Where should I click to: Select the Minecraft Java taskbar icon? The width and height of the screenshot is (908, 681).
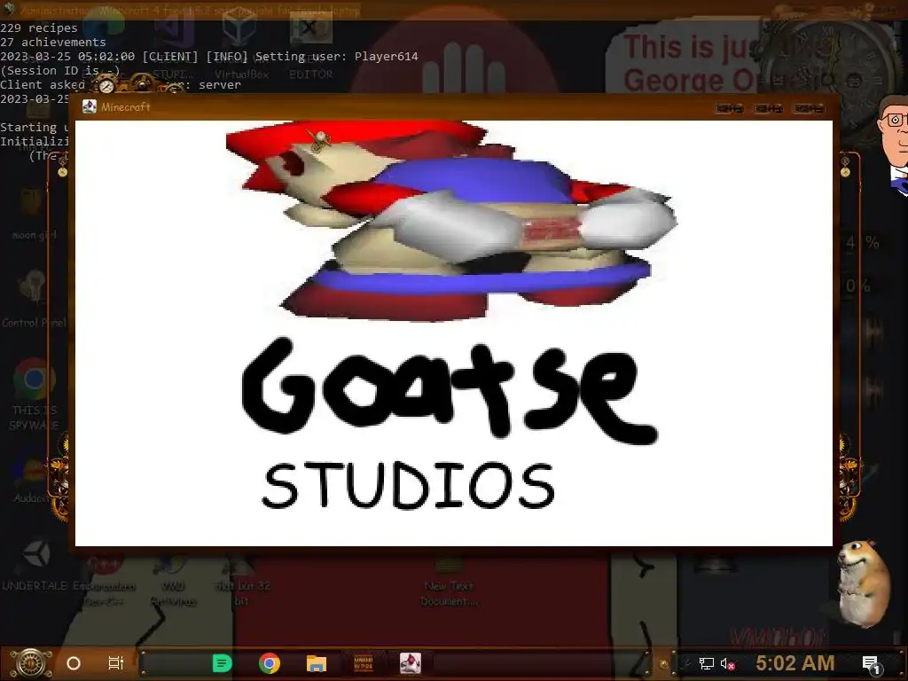tap(410, 663)
